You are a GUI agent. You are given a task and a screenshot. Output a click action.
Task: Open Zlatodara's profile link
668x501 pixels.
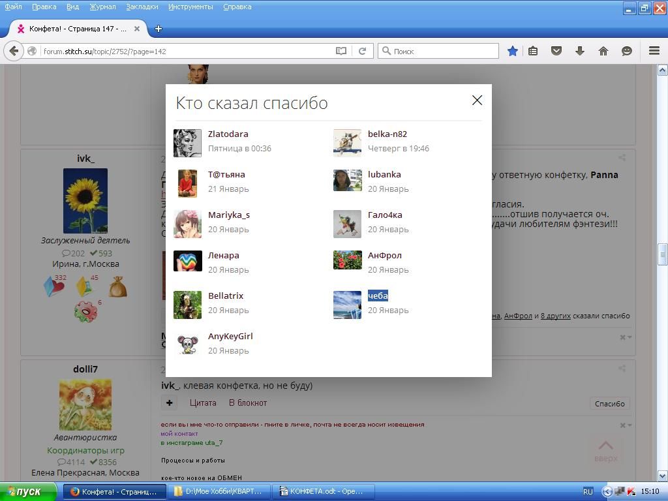tap(228, 134)
